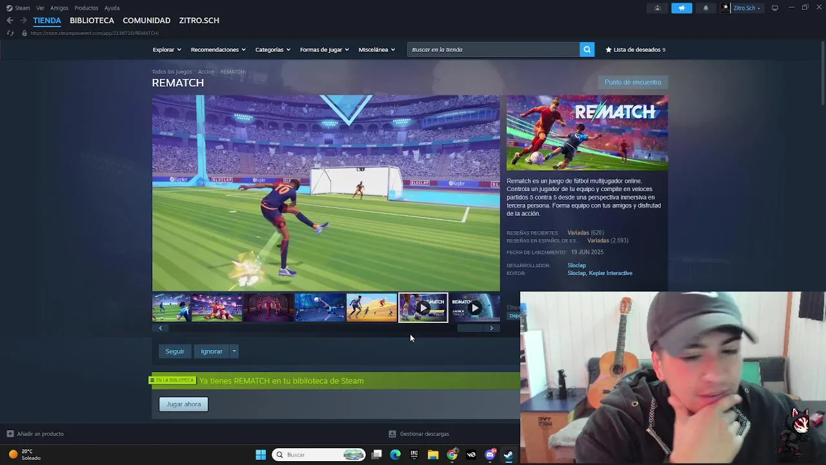This screenshot has width=826, height=465.
Task: Open Epic Games Launcher from the taskbar
Action: point(414,455)
